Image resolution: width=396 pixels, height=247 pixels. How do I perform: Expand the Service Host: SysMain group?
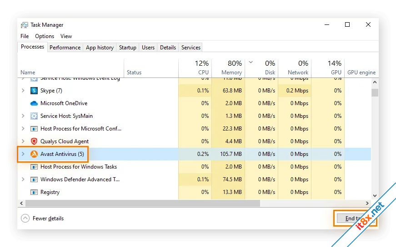(23, 116)
